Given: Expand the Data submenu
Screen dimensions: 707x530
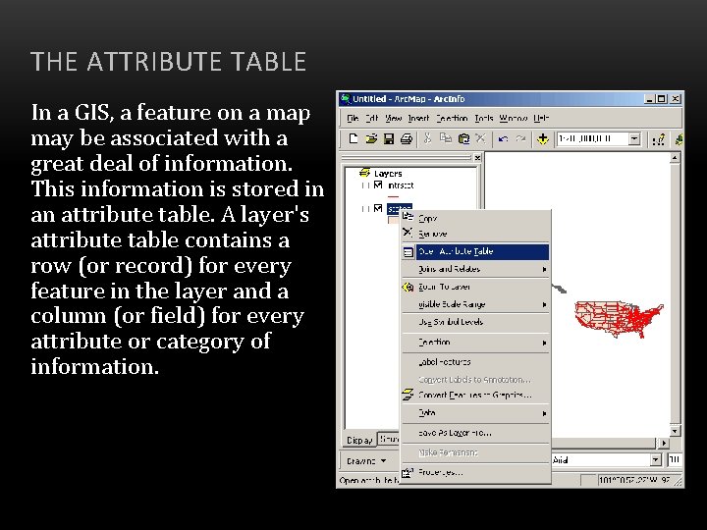Looking at the screenshot, I should click(x=544, y=413).
